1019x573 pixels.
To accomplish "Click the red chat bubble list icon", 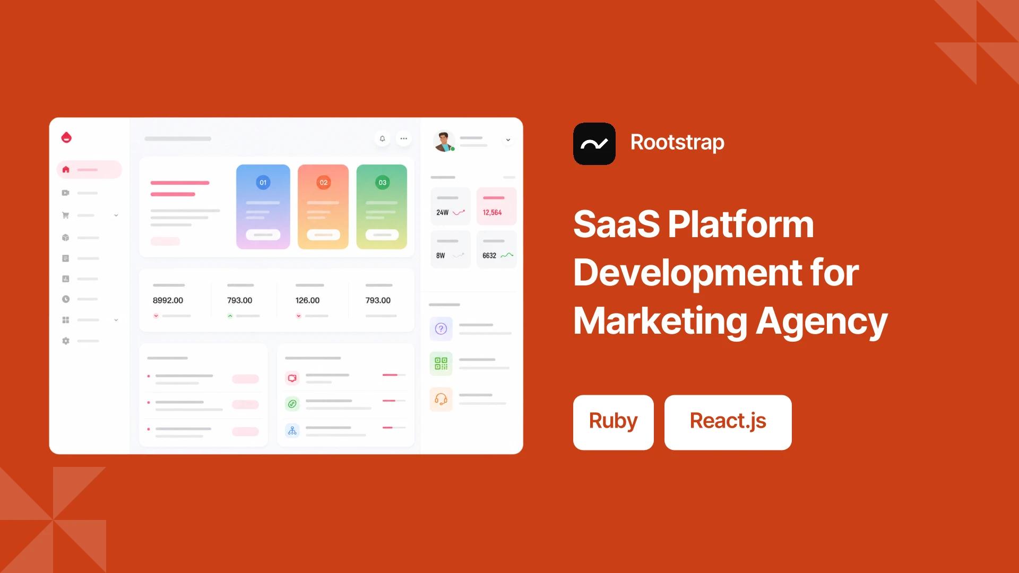I will (292, 378).
